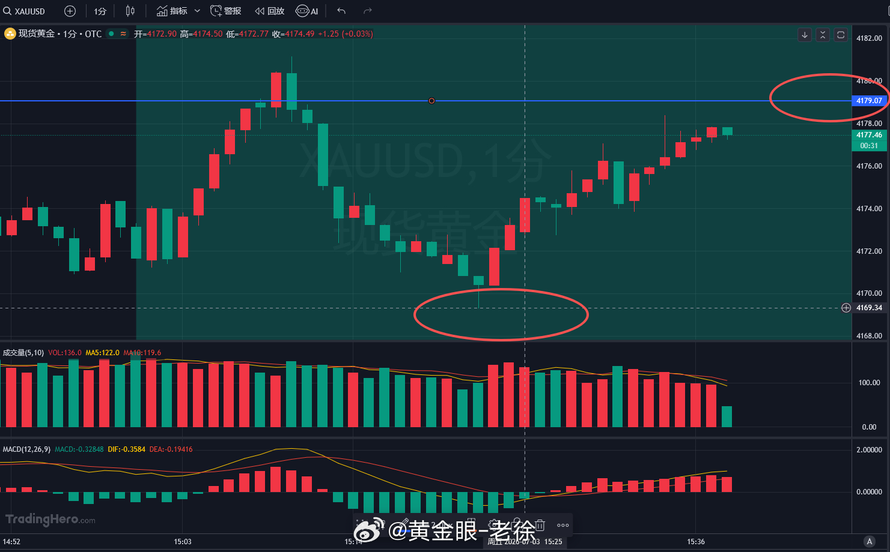The width and height of the screenshot is (890, 552).
Task: Open the 1分 timeframe selector
Action: [100, 11]
